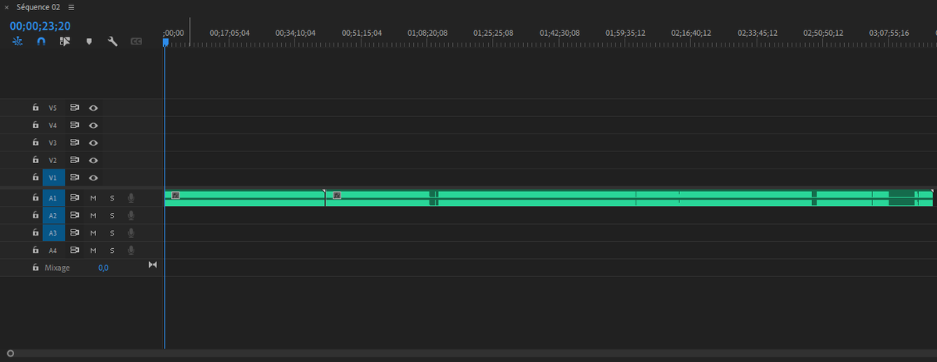The width and height of the screenshot is (937, 362).
Task: Open the Séquence 02 panel menu
Action: coord(71,7)
